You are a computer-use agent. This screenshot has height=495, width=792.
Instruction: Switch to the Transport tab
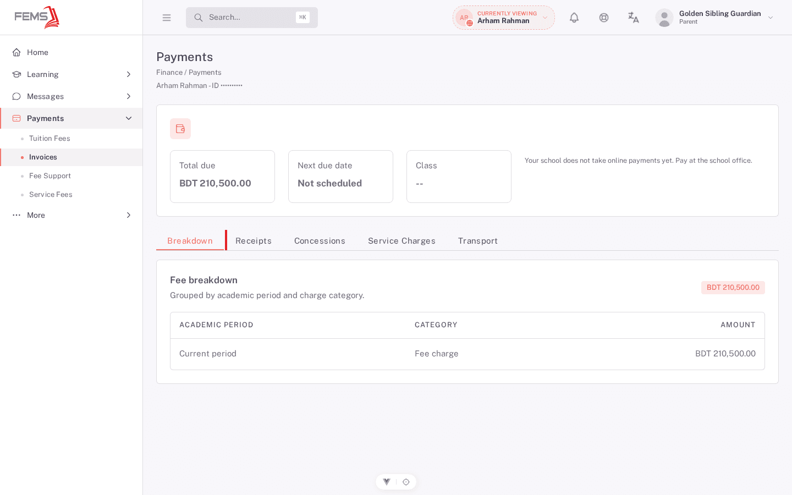click(478, 241)
